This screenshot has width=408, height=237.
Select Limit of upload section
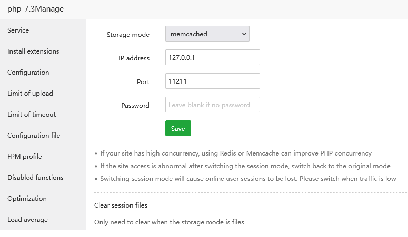(x=30, y=94)
